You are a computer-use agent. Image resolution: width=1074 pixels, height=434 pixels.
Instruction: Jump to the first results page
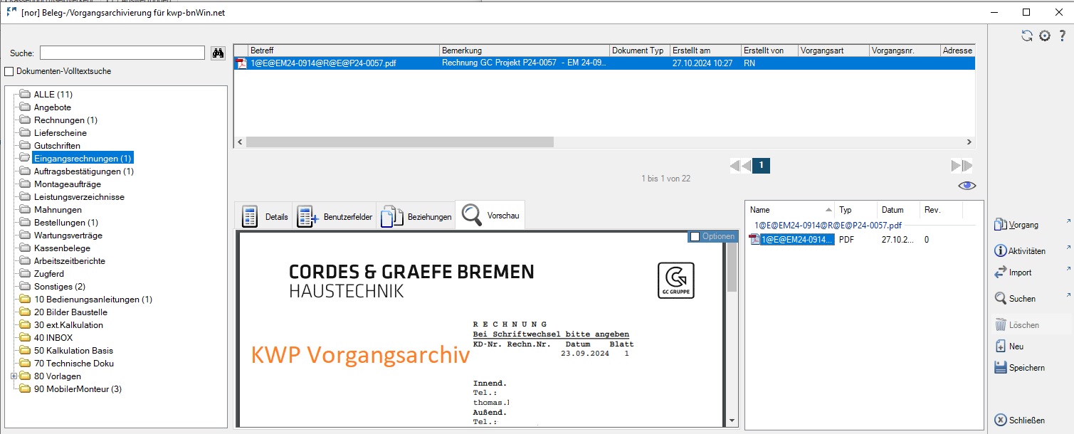(x=735, y=166)
